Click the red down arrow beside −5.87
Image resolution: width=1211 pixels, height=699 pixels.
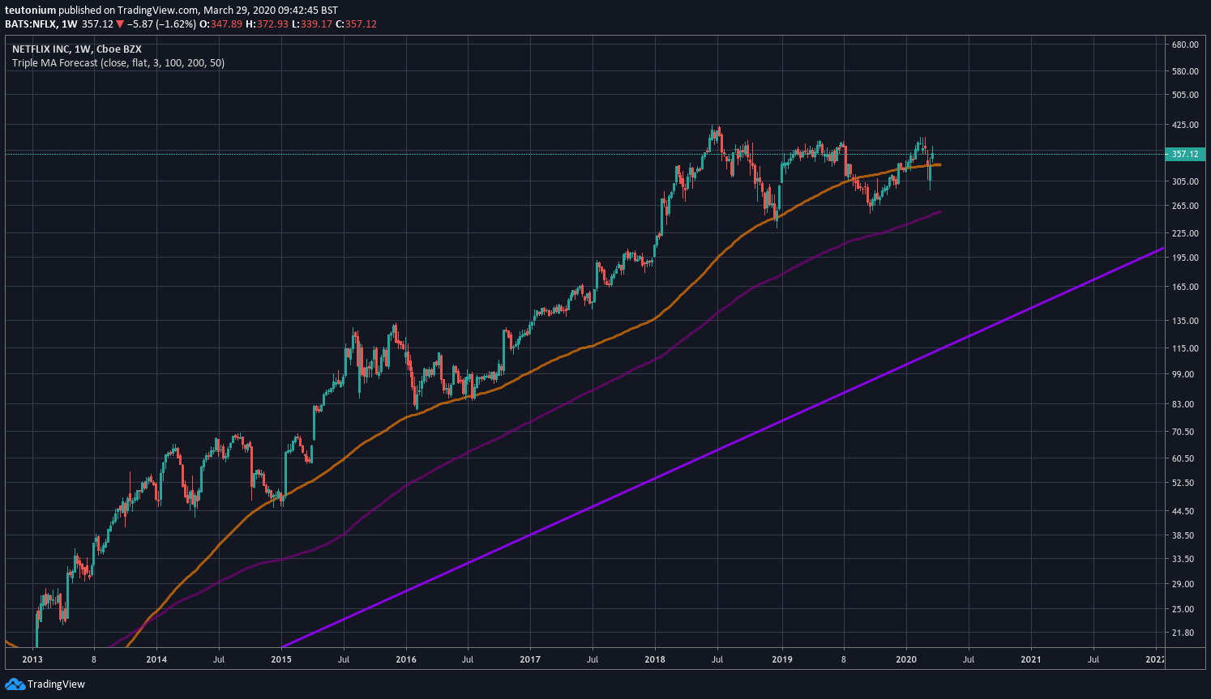click(120, 24)
